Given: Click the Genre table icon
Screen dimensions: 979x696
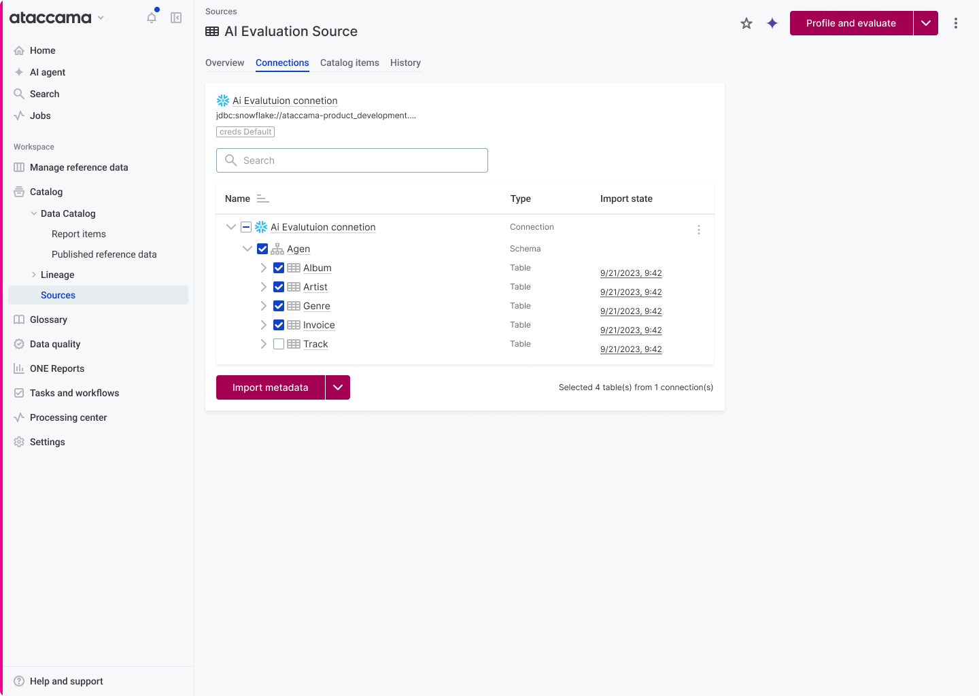Looking at the screenshot, I should (294, 306).
